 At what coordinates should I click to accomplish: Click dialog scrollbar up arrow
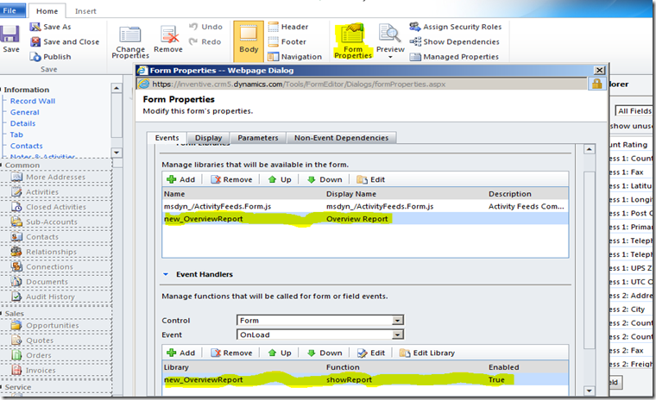(589, 149)
